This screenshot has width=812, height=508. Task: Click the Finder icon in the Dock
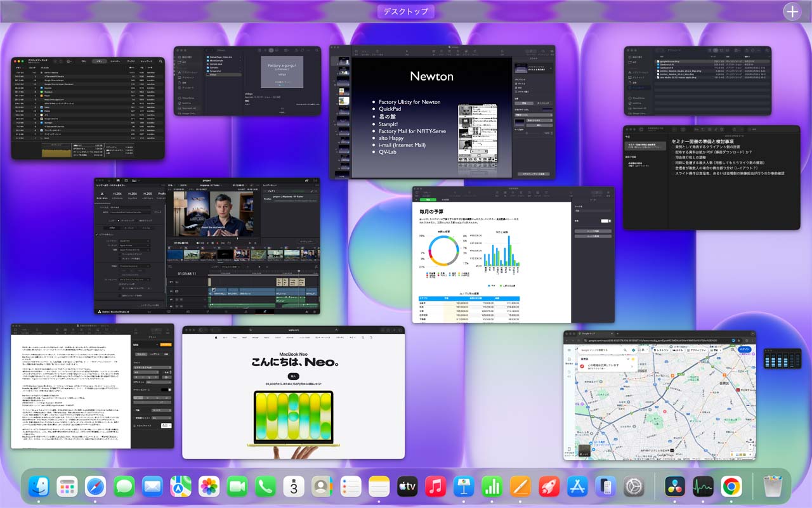coord(39,487)
